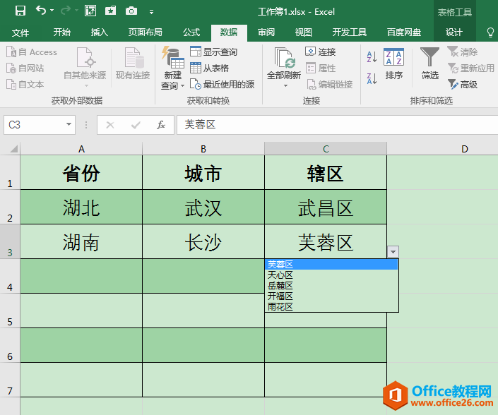
Task: Open the 百度网盘 ribbon tab
Action: pos(404,32)
